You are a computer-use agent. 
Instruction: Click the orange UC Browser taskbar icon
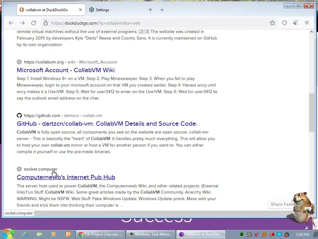point(68,234)
